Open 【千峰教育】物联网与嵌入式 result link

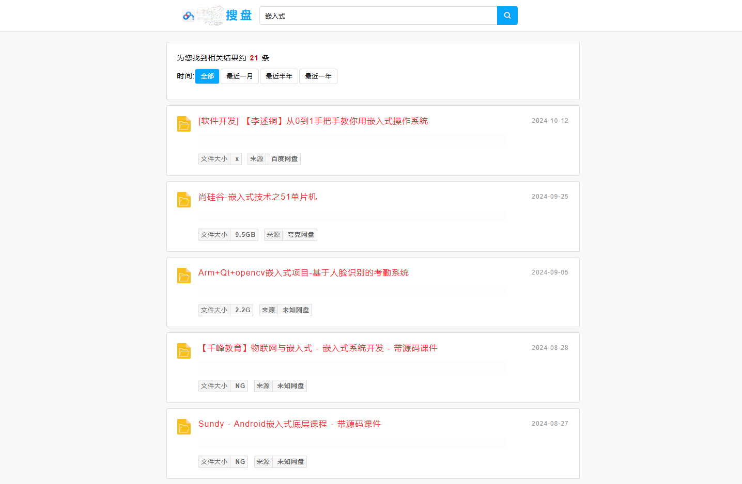318,348
